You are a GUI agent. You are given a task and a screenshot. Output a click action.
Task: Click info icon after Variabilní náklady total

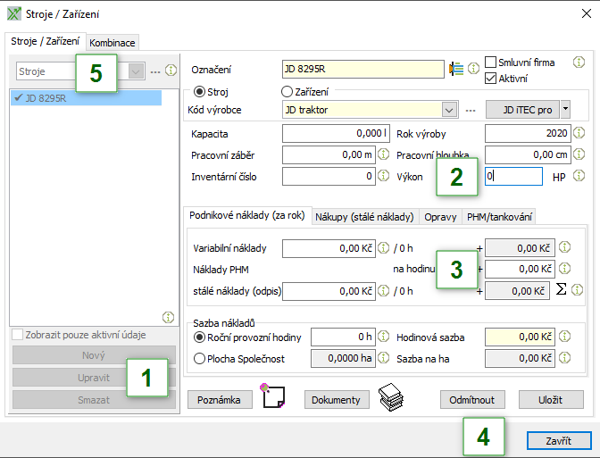(565, 247)
